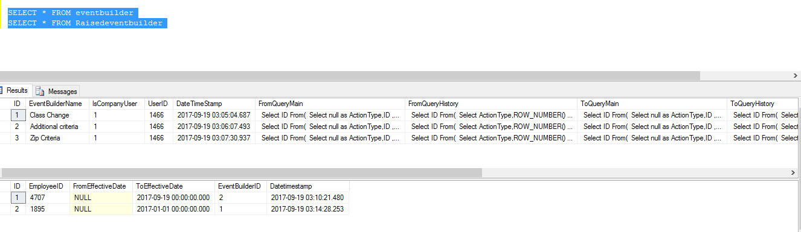The width and height of the screenshot is (801, 232).
Task: Place cursor in Raisedeventbuilder query line
Action: 85,23
